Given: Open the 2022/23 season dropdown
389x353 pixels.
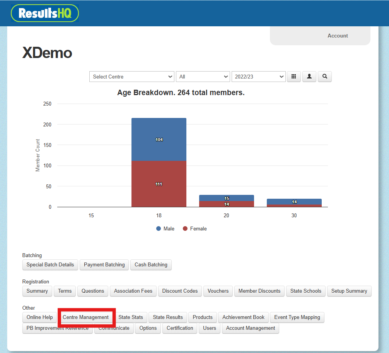Looking at the screenshot, I should [259, 77].
